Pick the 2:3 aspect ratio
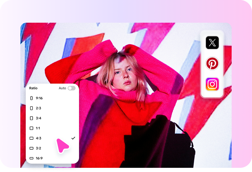Screen dimensions: 252x172 tap(38, 108)
